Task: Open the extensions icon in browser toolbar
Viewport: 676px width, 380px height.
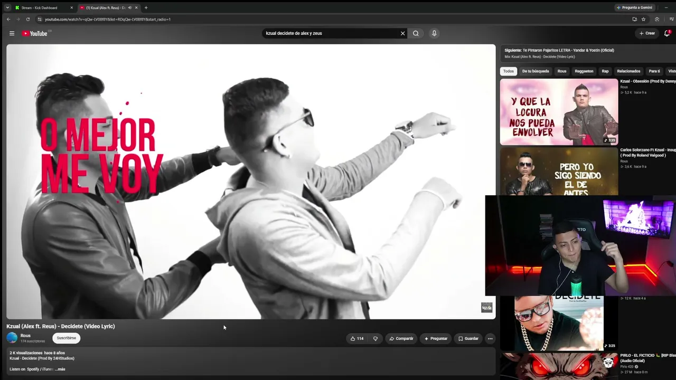Action: point(657,19)
